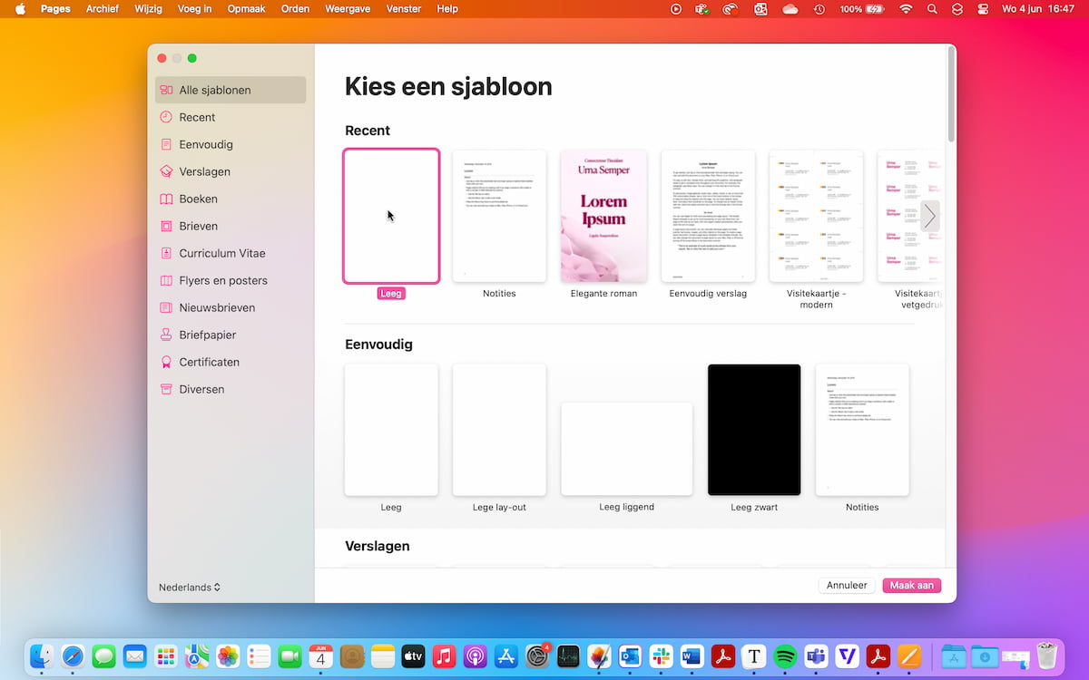Select the Recent clock icon in sidebar

point(166,117)
